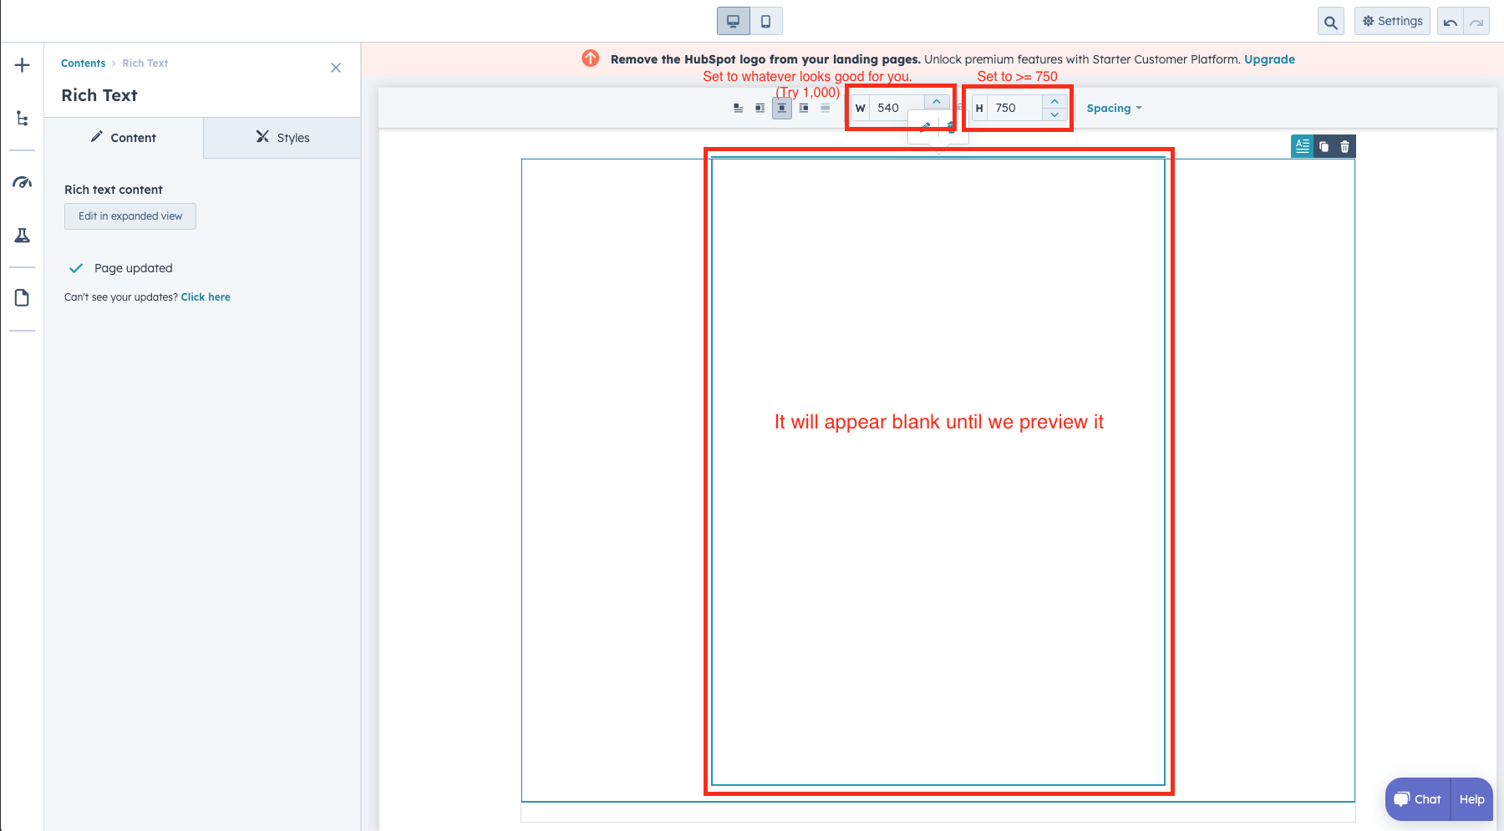Toggle the center alignment option
This screenshot has width=1504, height=831.
[x=781, y=108]
